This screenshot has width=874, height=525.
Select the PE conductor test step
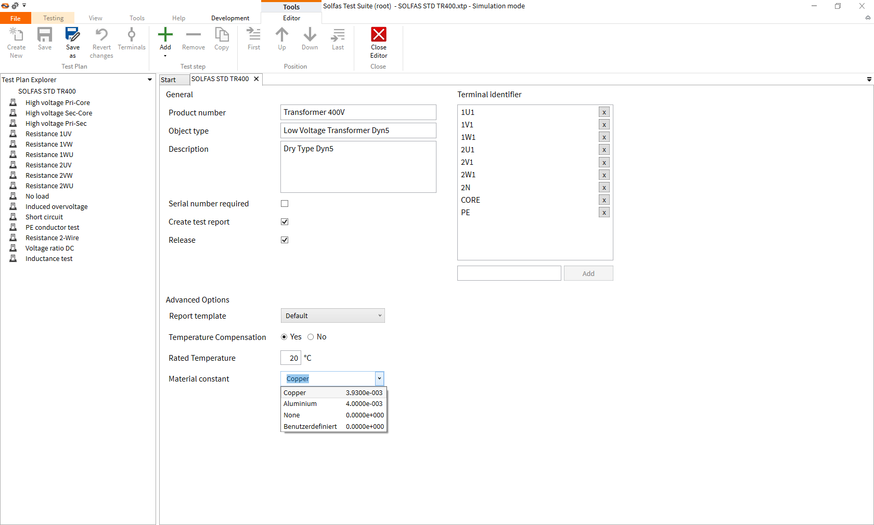(52, 228)
